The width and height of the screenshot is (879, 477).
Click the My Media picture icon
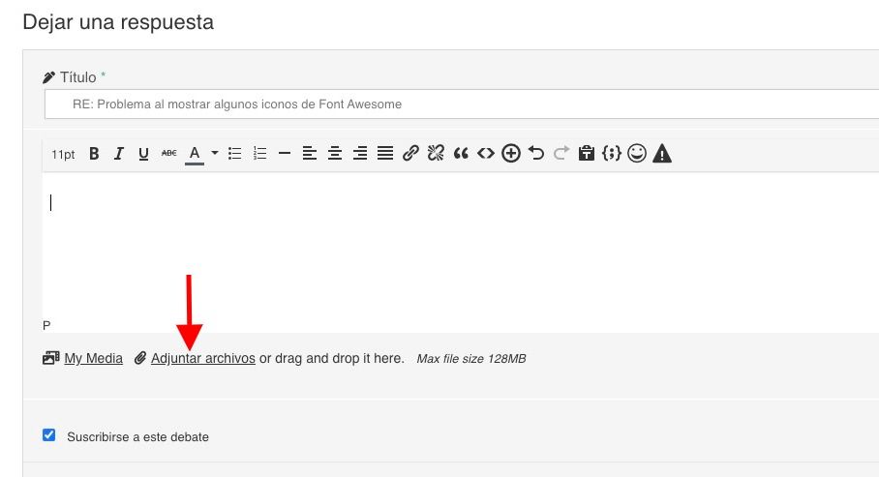click(x=51, y=358)
